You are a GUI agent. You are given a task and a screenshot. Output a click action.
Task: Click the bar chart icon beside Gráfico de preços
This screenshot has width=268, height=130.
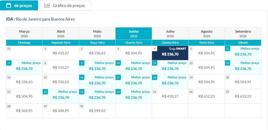click(x=47, y=5)
